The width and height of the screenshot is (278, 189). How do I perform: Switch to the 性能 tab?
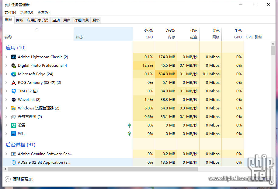pyautogui.click(x=19, y=20)
